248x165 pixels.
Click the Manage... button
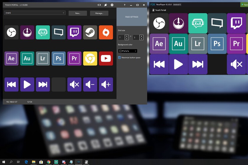tap(99, 13)
